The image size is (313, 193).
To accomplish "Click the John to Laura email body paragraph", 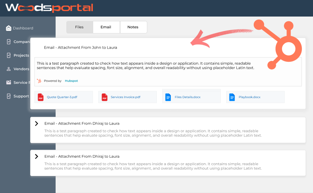I will click(145, 65).
